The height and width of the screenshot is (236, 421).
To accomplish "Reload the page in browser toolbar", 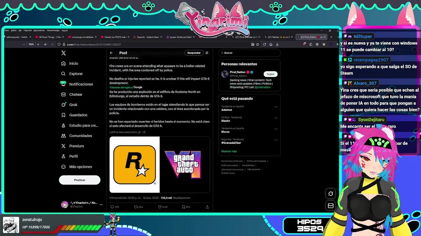I will (264, 45).
